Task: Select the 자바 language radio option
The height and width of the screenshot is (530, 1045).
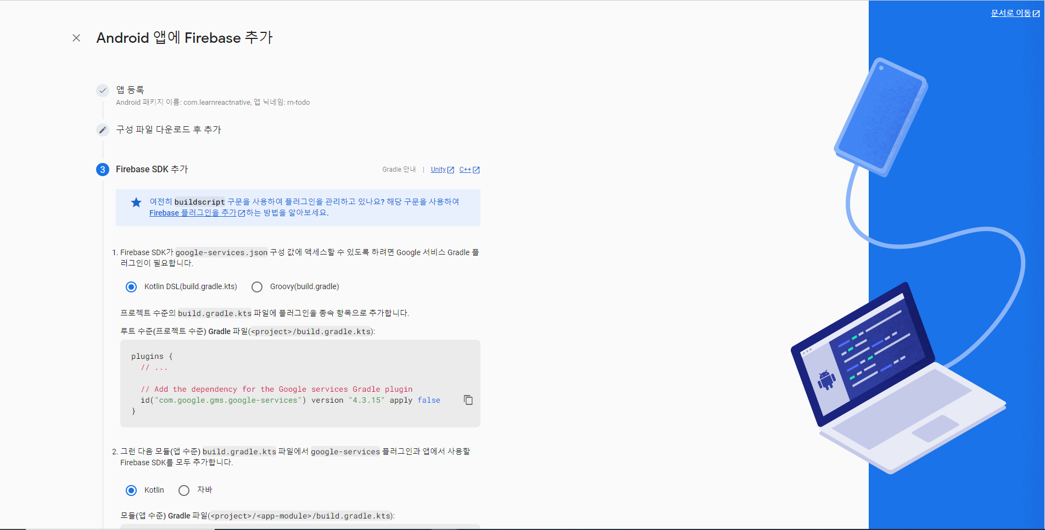Action: point(184,490)
